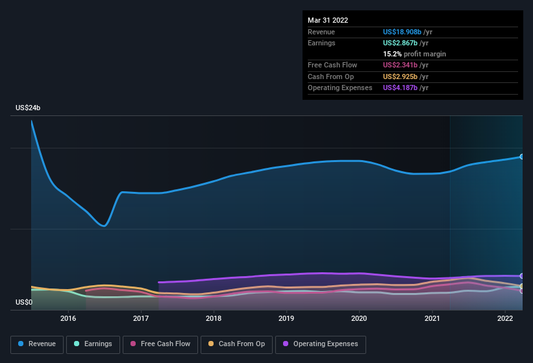Click the US$2.867b earnings value
The image size is (533, 363).
click(x=400, y=43)
